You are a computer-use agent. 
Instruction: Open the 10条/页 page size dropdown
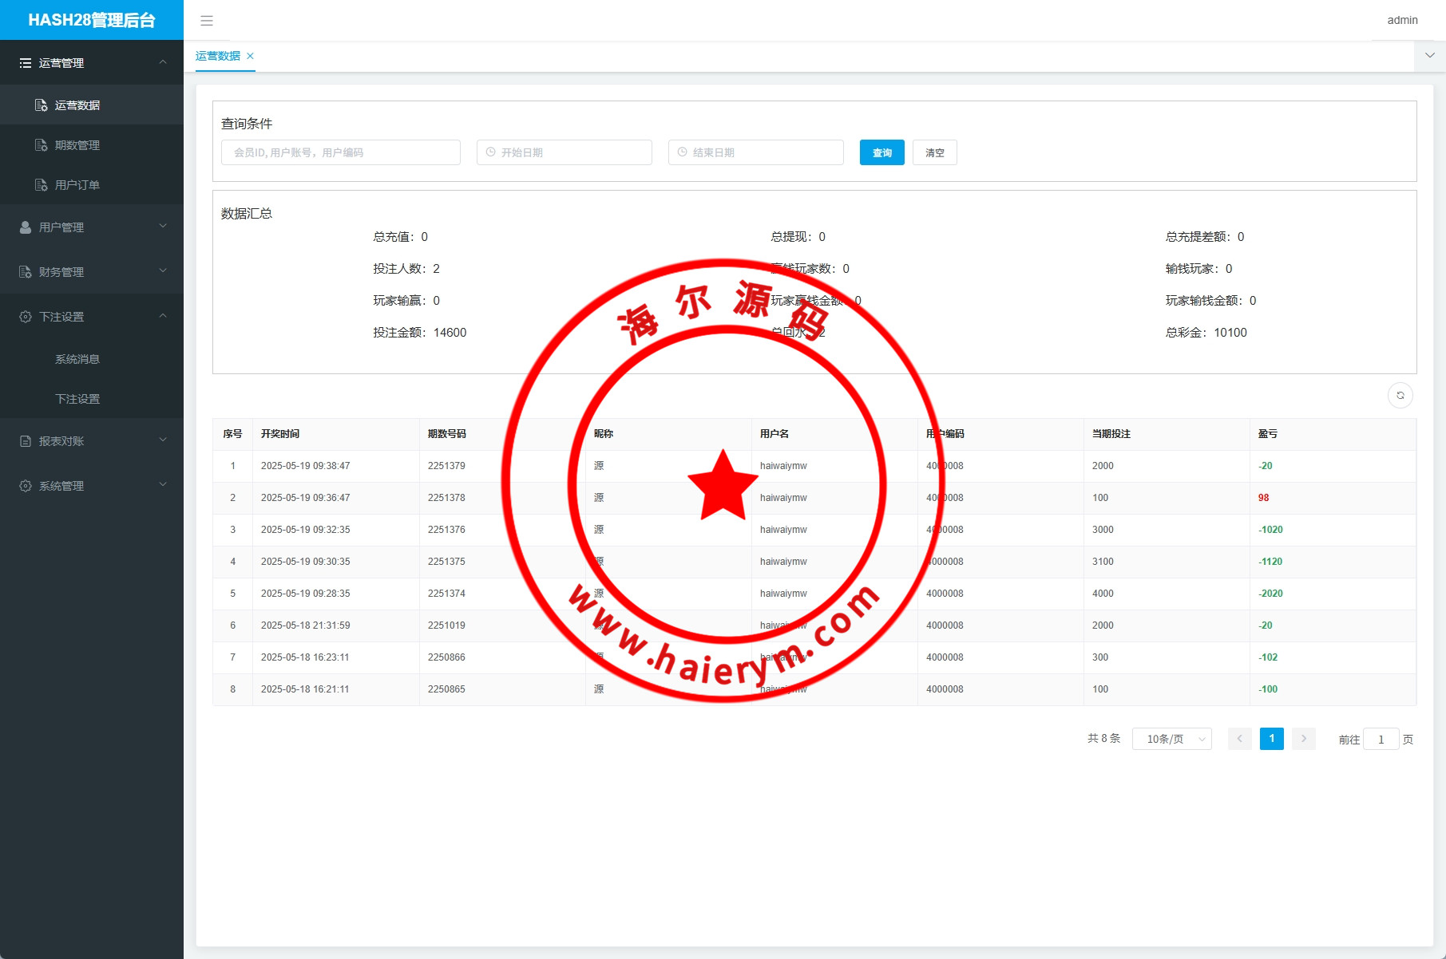[x=1171, y=740]
